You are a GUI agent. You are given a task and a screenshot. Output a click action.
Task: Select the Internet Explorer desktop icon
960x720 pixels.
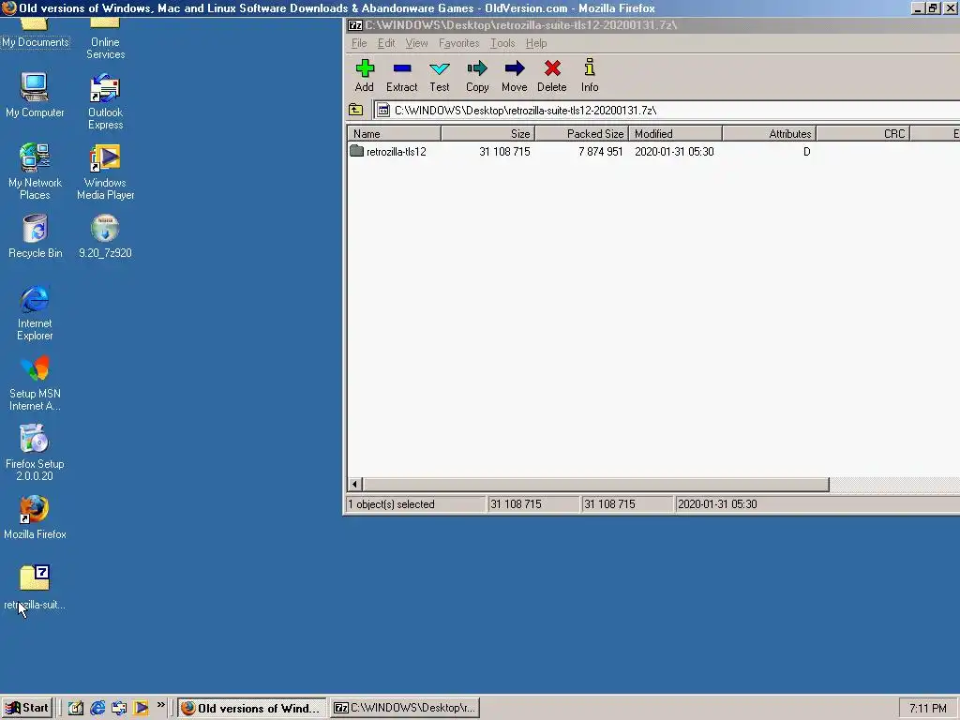click(35, 312)
